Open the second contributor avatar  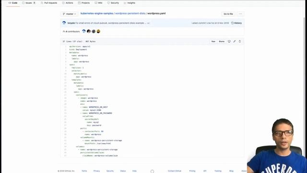89,31
